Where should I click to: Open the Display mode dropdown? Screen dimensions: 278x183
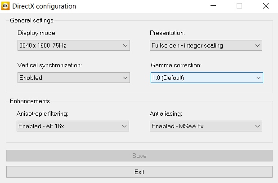point(73,45)
